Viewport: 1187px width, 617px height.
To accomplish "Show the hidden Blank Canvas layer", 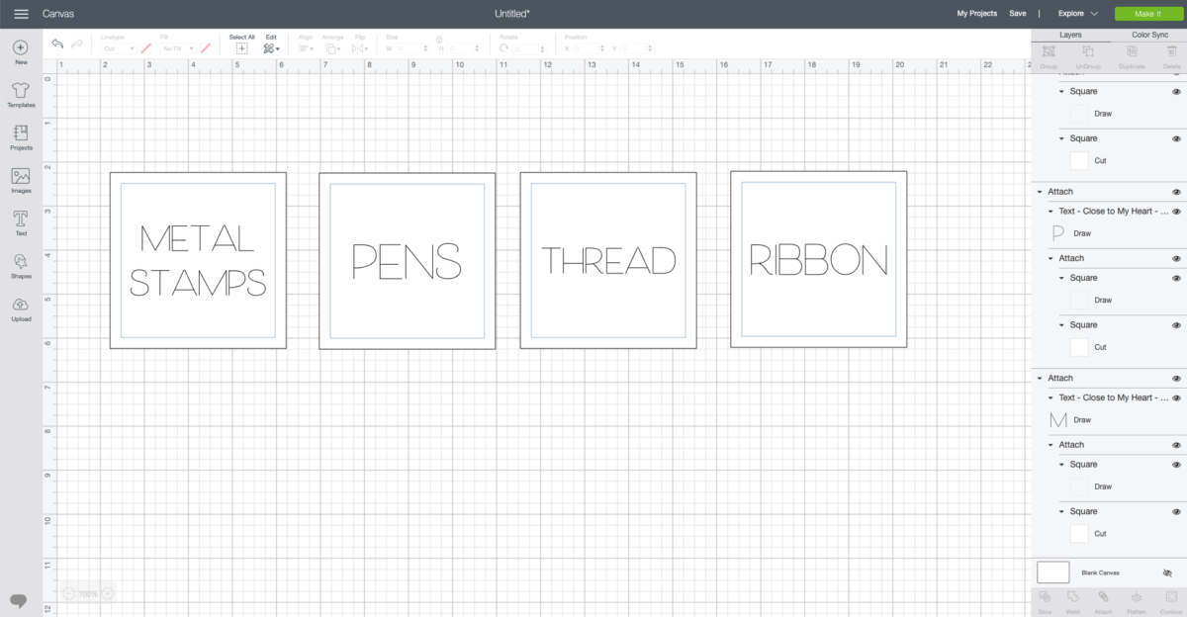I will point(1167,573).
